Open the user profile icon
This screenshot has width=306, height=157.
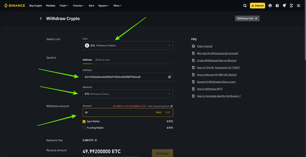click(x=270, y=6)
